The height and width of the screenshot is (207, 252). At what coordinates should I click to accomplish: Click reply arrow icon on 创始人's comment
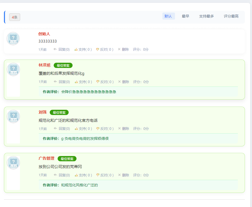coord(55,49)
